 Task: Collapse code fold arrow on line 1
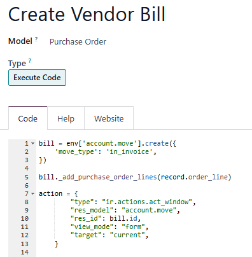tap(32, 144)
